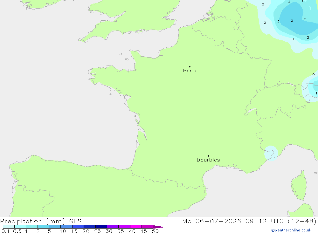Click the '10' legend scale label
The height and width of the screenshot is (233, 318).
[63, 231]
